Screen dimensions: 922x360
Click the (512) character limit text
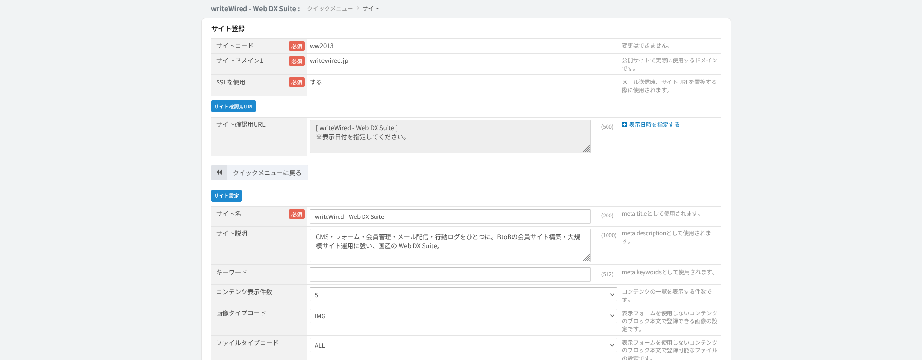[x=607, y=274]
